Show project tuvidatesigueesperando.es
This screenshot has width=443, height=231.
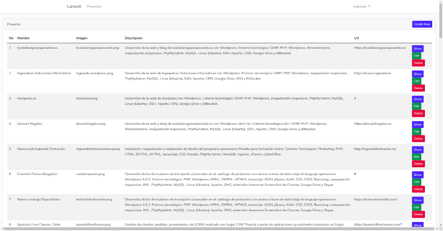(x=418, y=48)
